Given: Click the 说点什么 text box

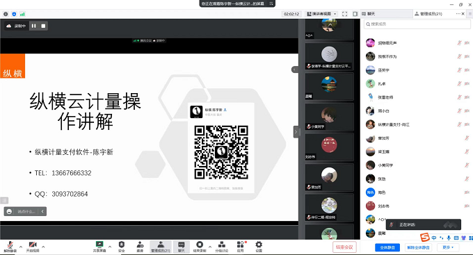Looking at the screenshot, I should click(26, 212).
